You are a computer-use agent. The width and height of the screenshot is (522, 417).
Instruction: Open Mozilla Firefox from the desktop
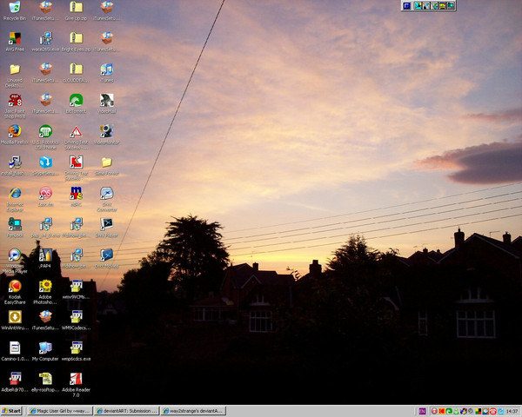15,132
